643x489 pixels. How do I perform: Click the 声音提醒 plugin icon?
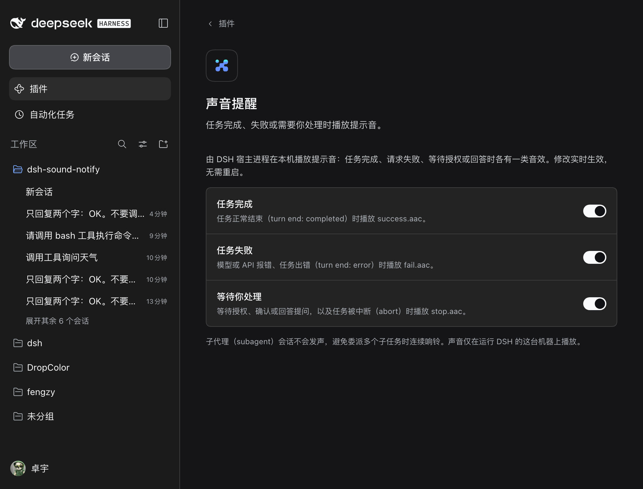pos(222,66)
